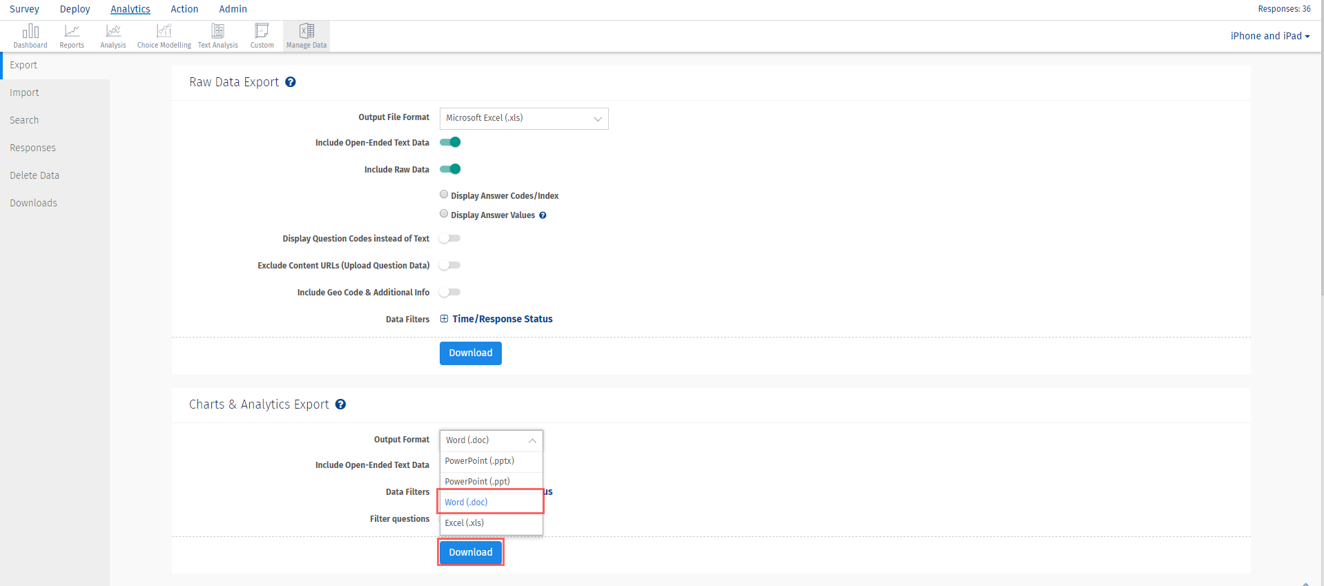Choose Excel (.xls) from the format list
This screenshot has width=1324, height=586.
491,523
